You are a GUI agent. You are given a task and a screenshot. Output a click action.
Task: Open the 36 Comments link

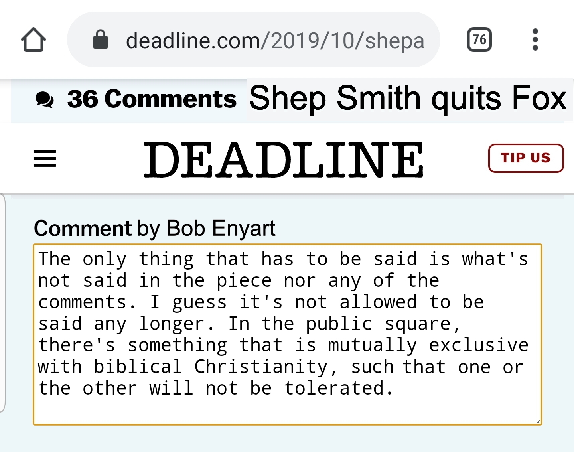[x=152, y=99]
